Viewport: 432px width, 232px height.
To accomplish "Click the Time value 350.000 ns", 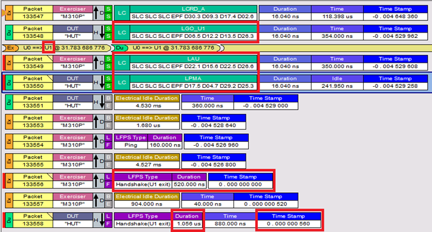I will pyautogui.click(x=337, y=66).
